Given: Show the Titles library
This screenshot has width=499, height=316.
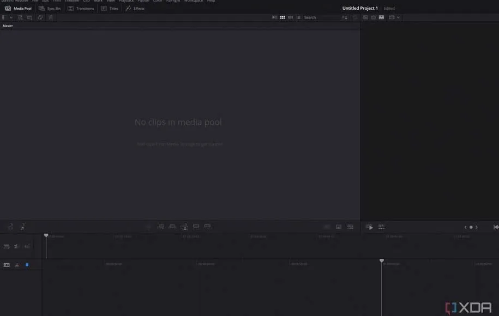Looking at the screenshot, I should (110, 9).
